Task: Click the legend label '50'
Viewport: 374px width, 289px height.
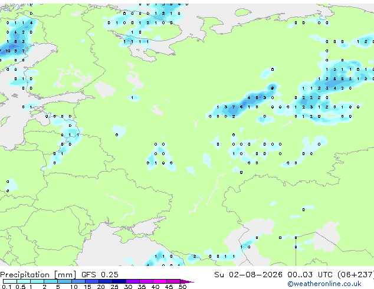Action: 183,287
